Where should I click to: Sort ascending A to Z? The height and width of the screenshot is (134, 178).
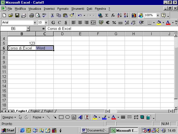[119, 15]
